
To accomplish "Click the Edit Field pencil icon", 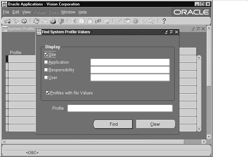I will click(x=119, y=21).
